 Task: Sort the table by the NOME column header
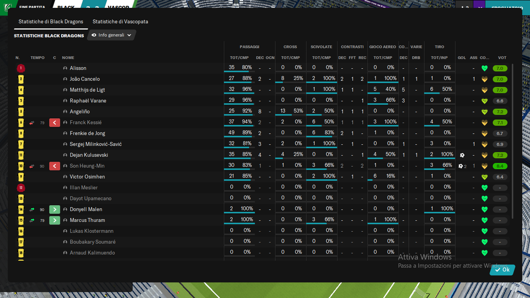coord(68,58)
